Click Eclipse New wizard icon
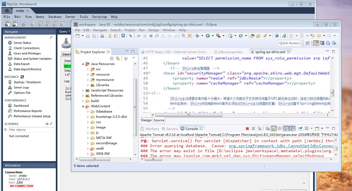 coord(78,36)
